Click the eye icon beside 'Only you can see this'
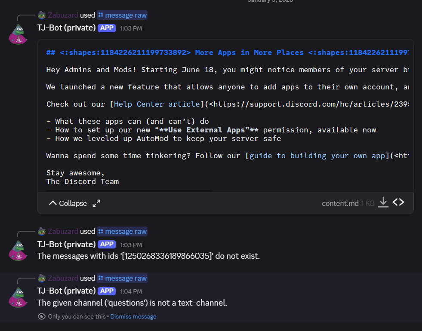 pyautogui.click(x=41, y=316)
